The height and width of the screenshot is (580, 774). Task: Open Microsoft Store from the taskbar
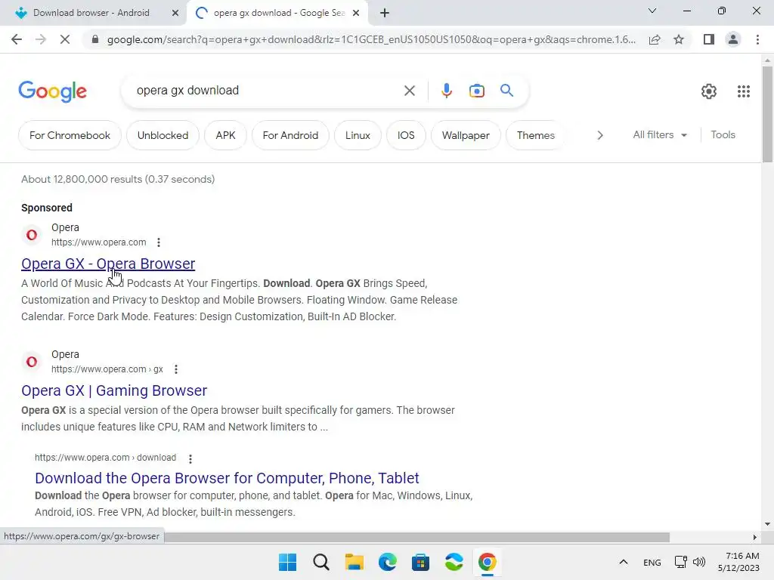420,562
